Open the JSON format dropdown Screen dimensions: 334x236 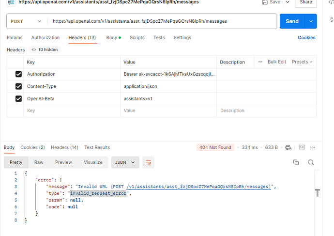125,162
